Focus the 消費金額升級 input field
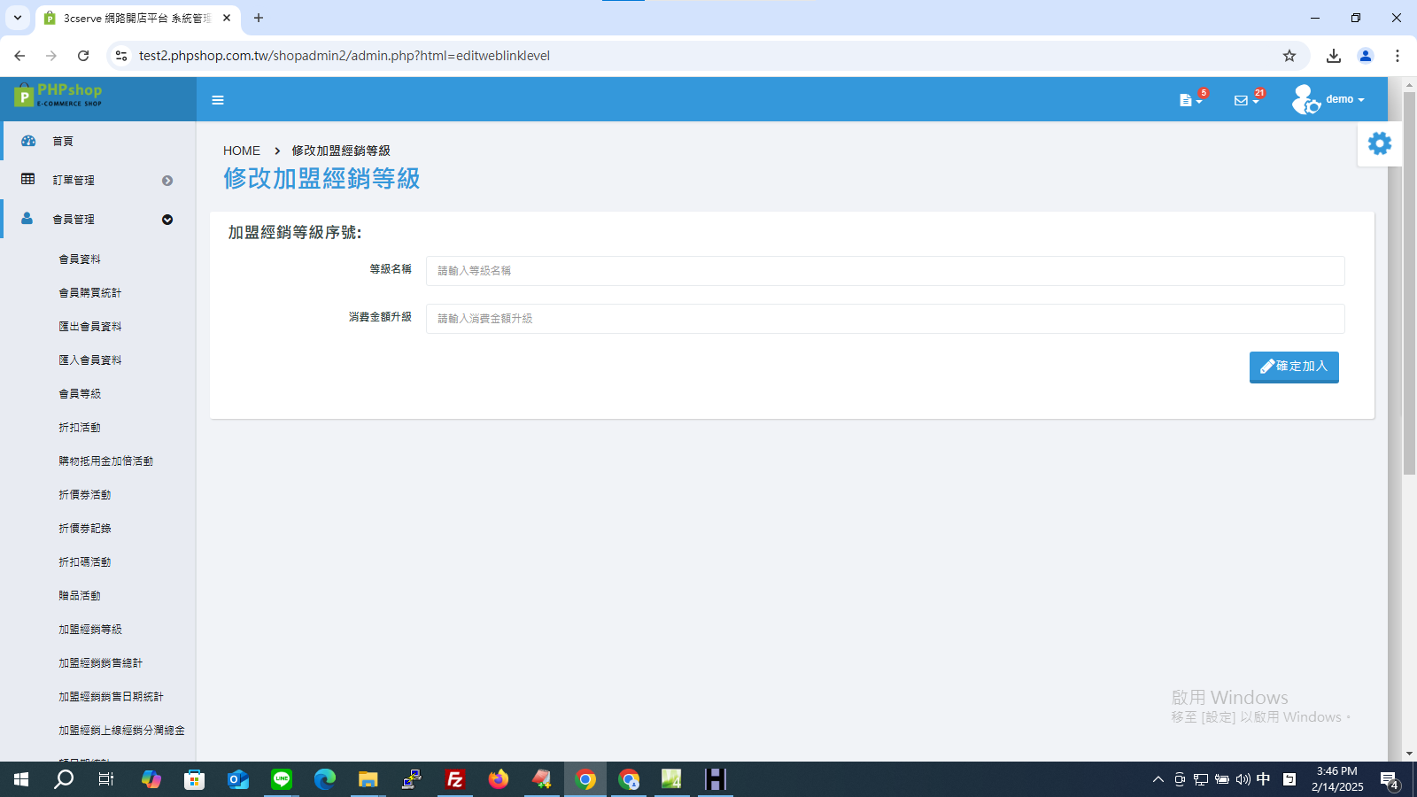This screenshot has width=1417, height=797. (886, 319)
